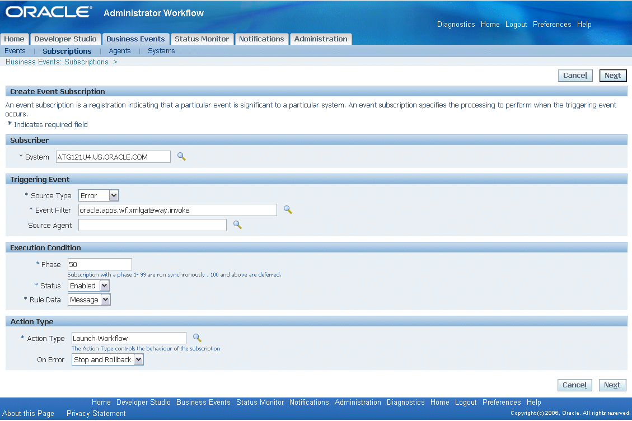Screen dimensions: 632x421
Task: Click the top Next button
Action: tap(612, 76)
